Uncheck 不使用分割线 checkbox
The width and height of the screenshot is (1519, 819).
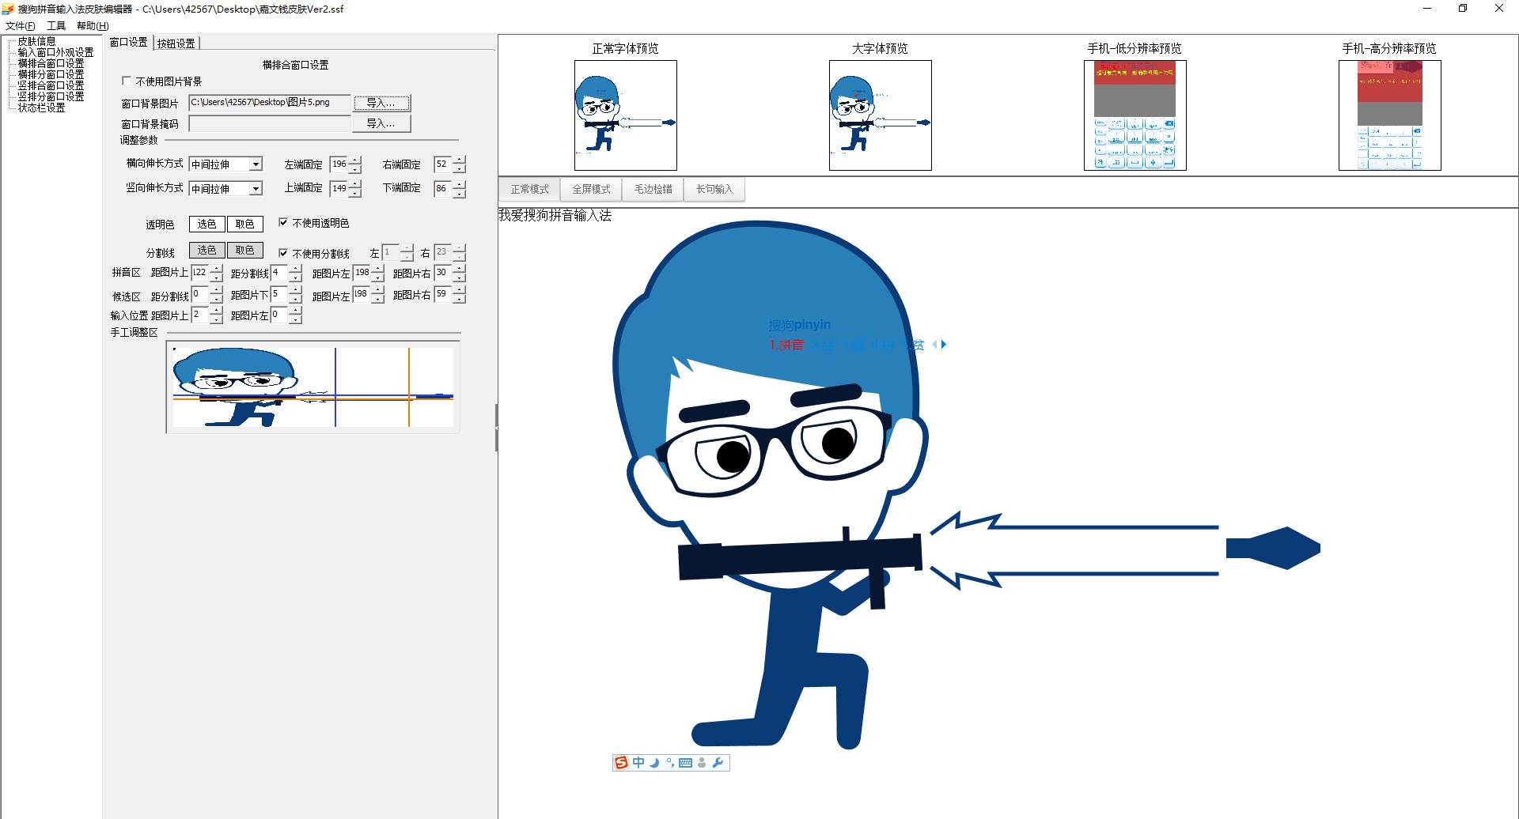click(x=283, y=253)
